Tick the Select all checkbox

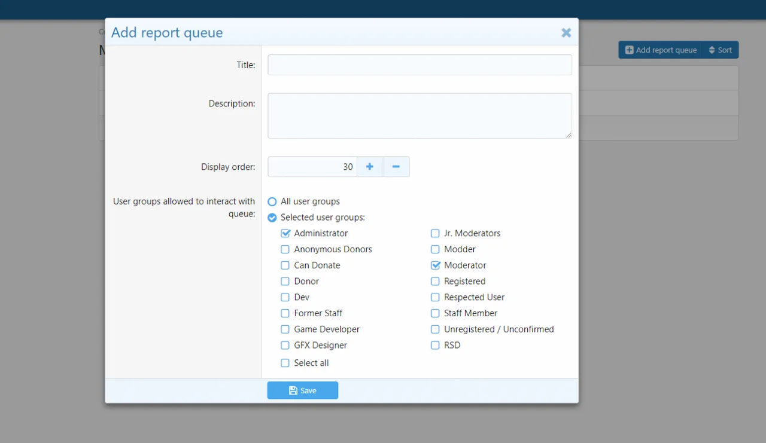tap(285, 363)
